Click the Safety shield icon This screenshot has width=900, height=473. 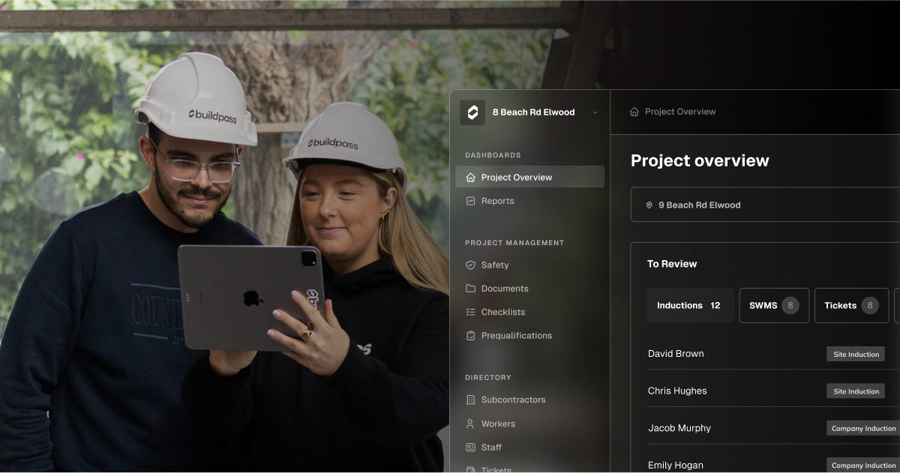(x=472, y=265)
